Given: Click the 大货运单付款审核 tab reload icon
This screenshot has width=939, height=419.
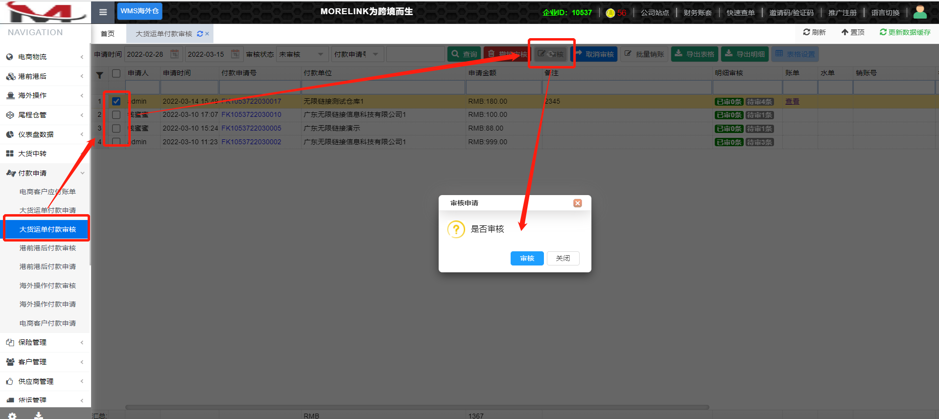Looking at the screenshot, I should (x=200, y=34).
